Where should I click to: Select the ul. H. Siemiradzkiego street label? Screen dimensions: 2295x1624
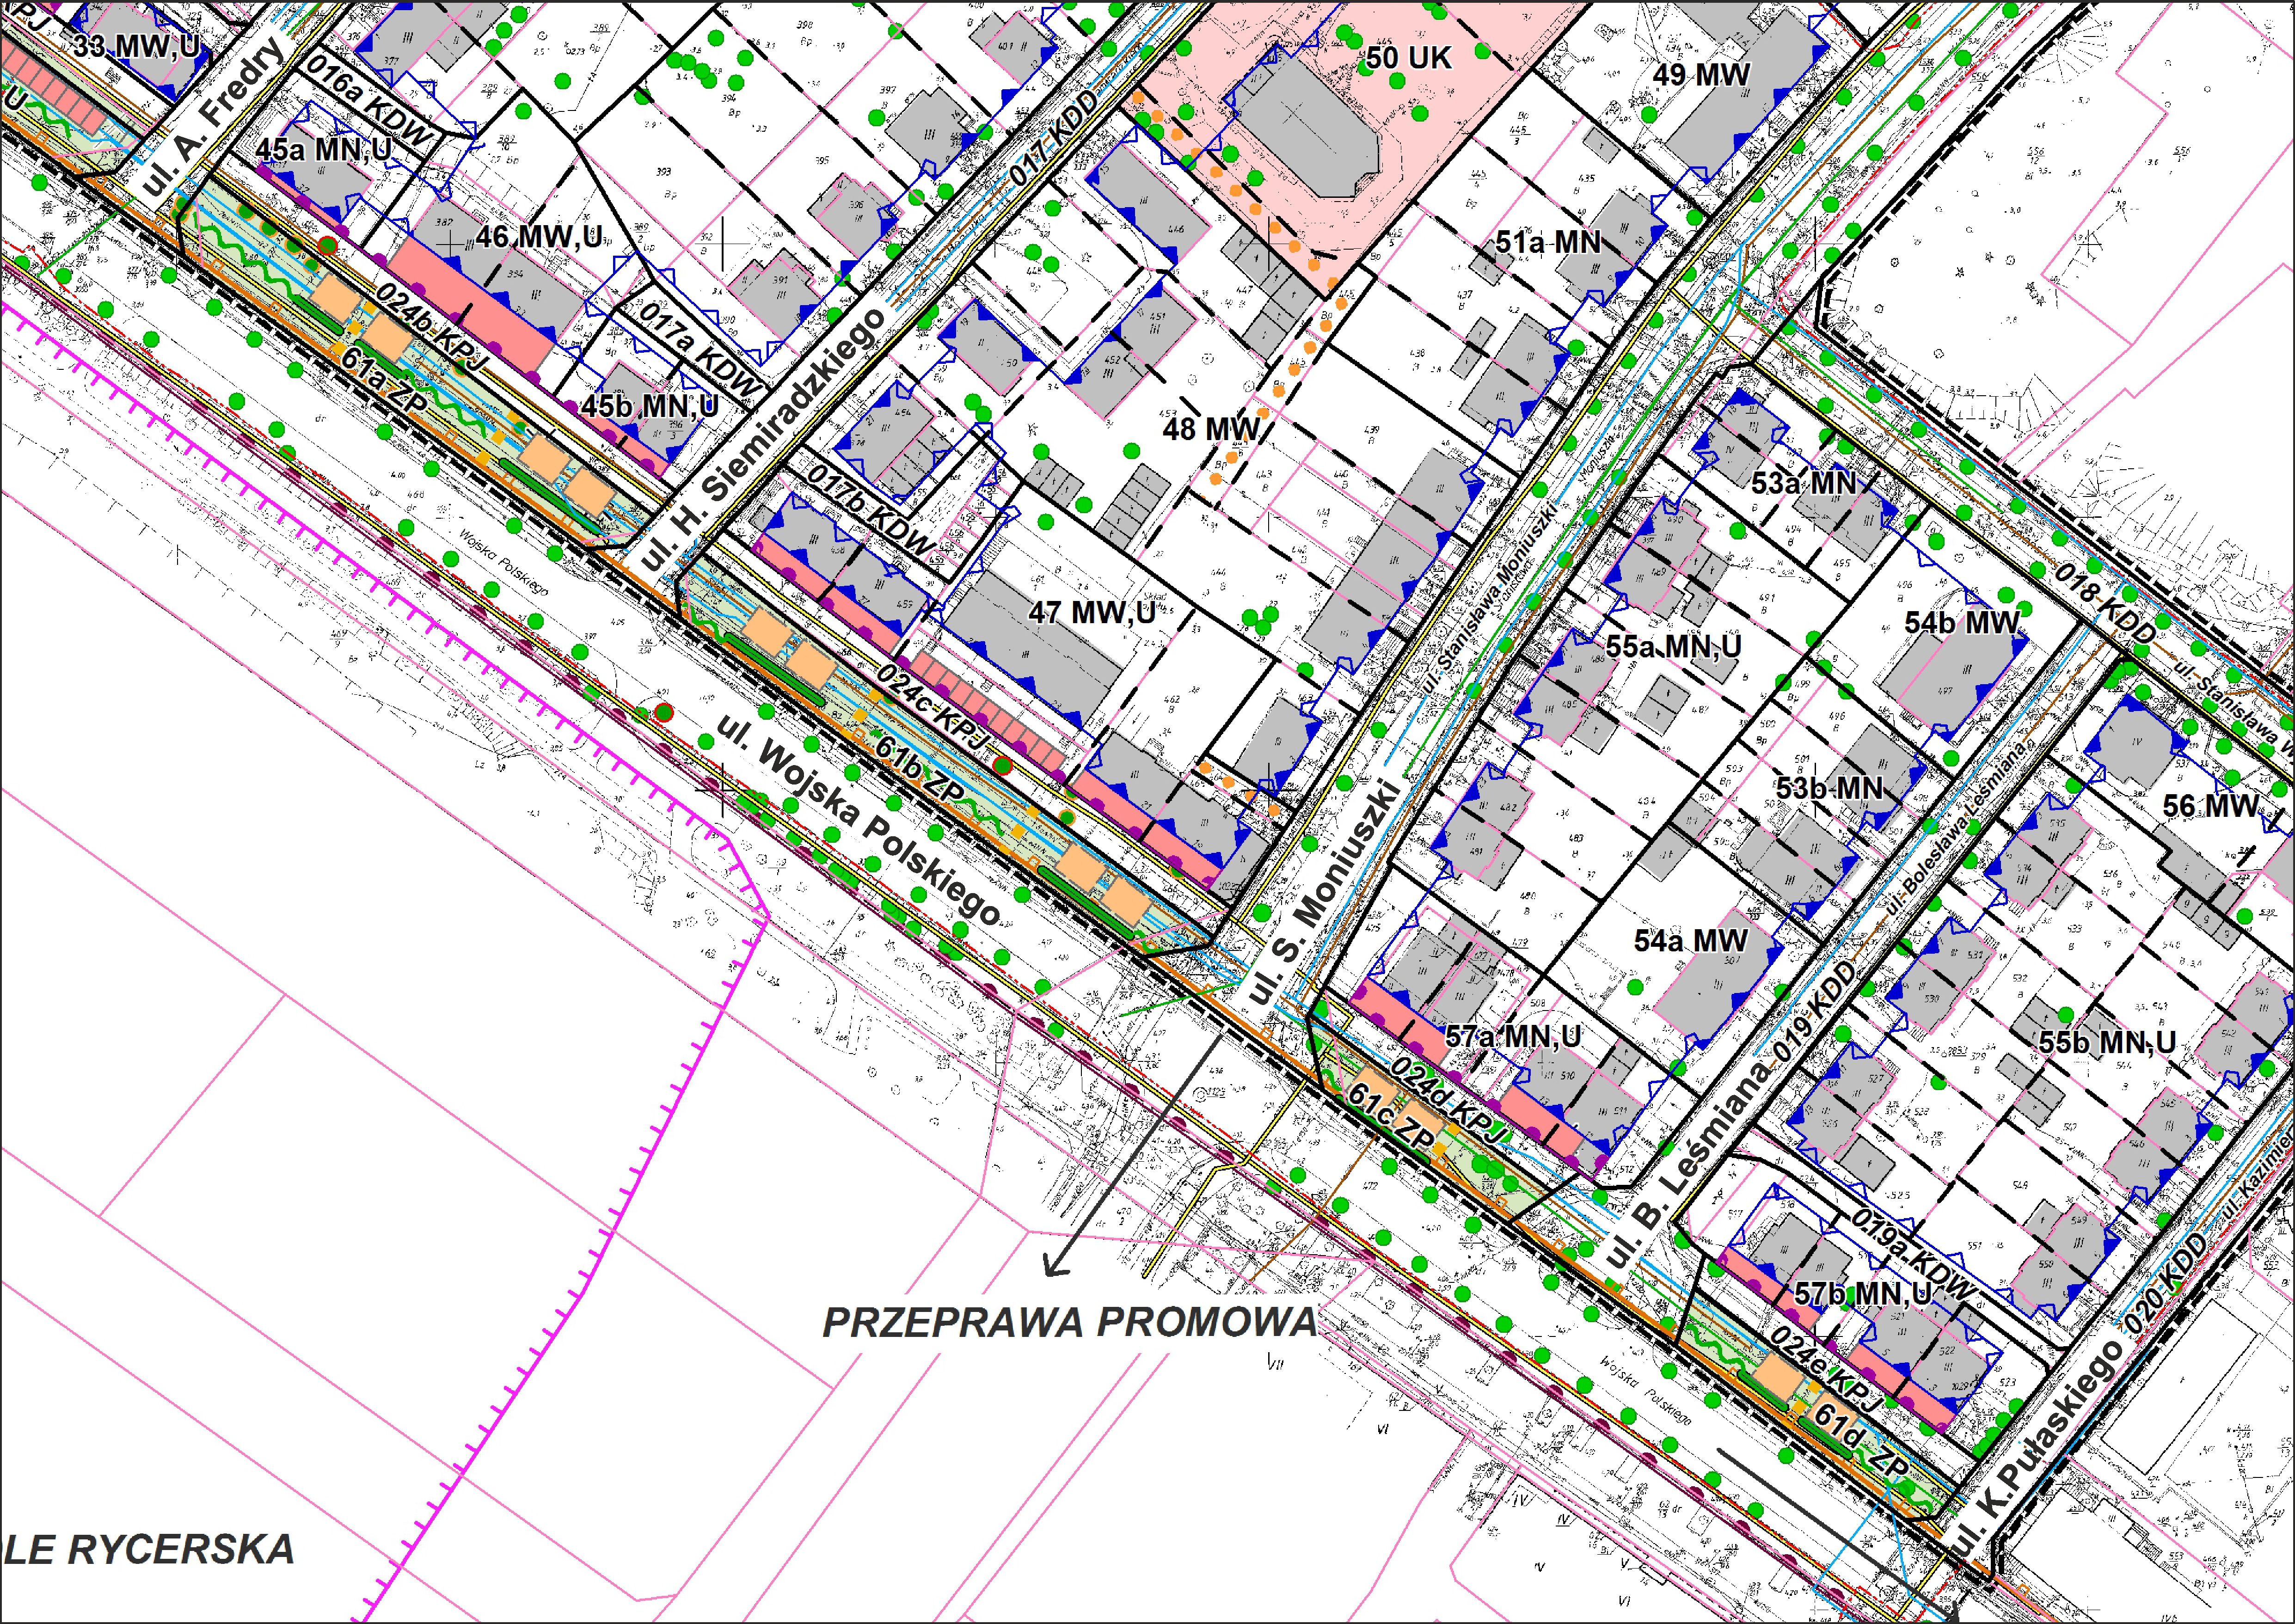[x=762, y=440]
